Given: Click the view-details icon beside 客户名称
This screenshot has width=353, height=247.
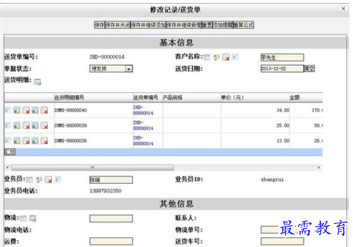Looking at the screenshot, I should pyautogui.click(x=235, y=57).
